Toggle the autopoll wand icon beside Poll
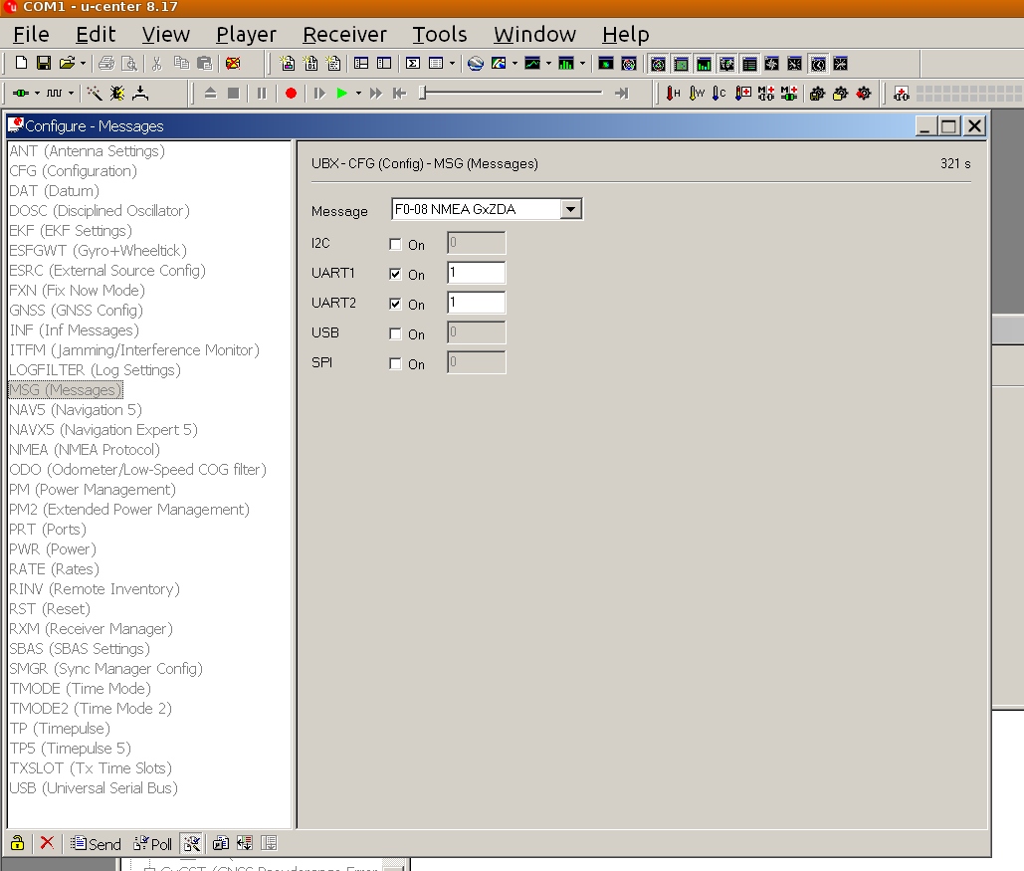 [191, 843]
